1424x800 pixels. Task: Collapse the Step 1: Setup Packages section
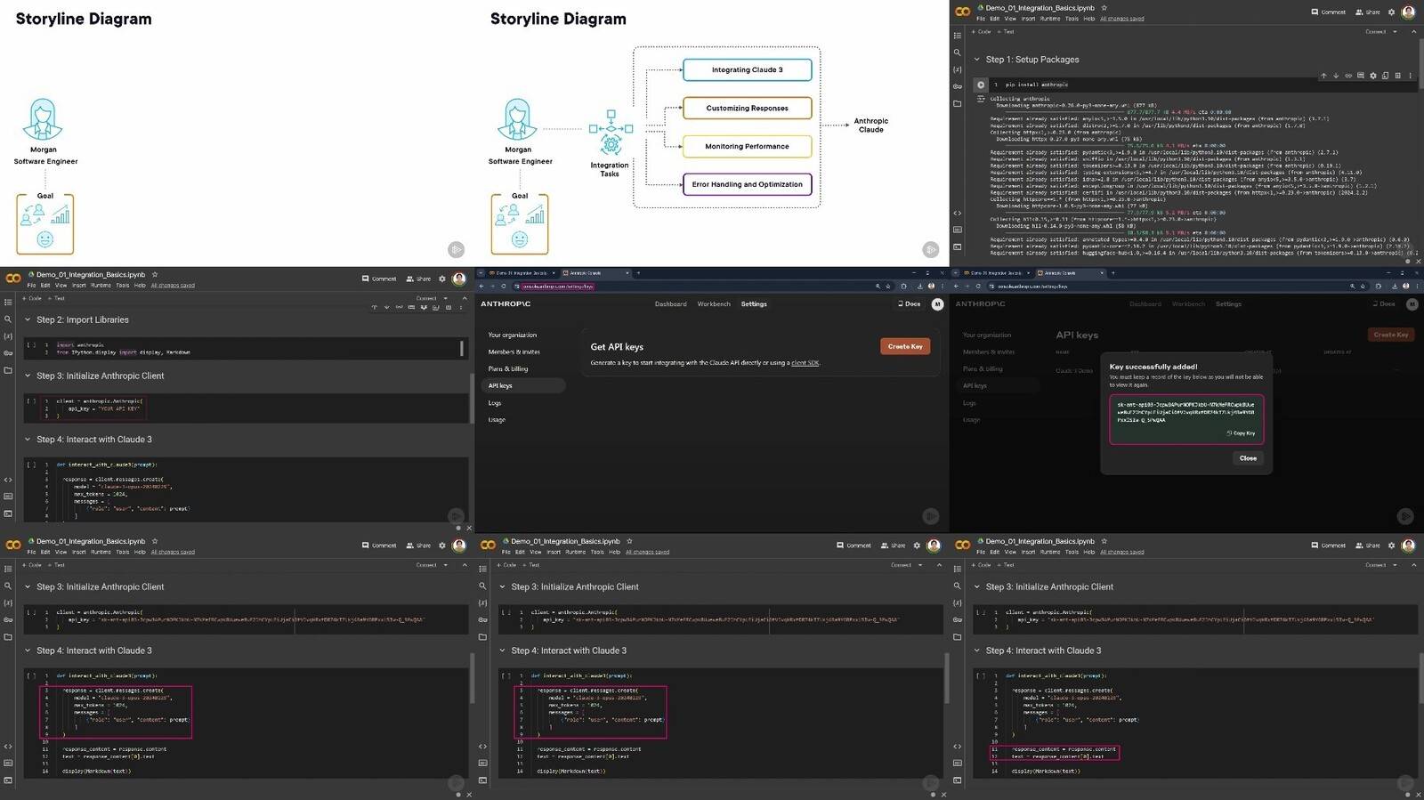point(977,60)
